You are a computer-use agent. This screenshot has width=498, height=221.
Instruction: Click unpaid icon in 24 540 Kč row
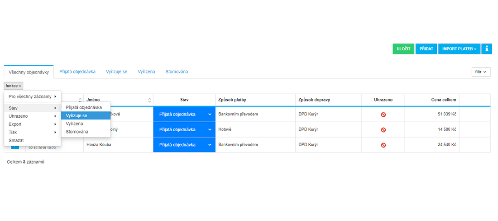point(383,145)
